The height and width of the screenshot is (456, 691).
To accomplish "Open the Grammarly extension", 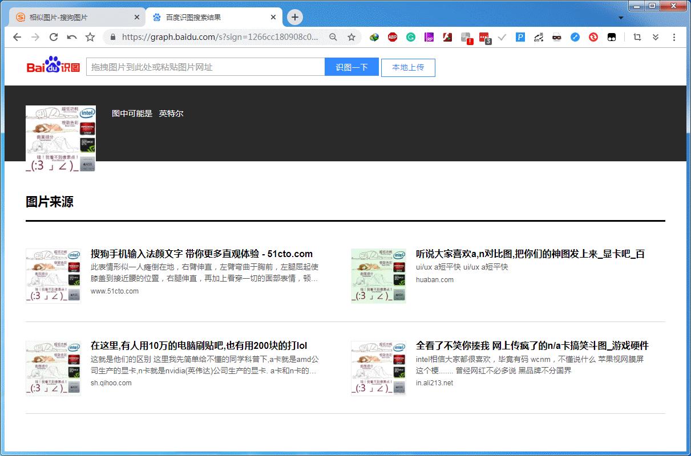I will [411, 36].
